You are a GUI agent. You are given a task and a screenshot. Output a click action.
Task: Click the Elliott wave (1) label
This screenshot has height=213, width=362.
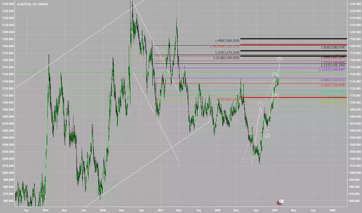(260, 103)
